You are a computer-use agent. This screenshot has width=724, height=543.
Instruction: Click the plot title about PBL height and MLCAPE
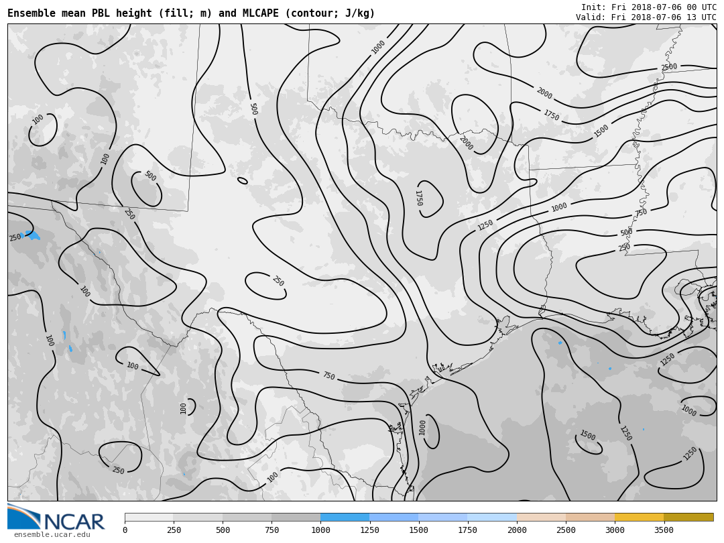(x=191, y=13)
